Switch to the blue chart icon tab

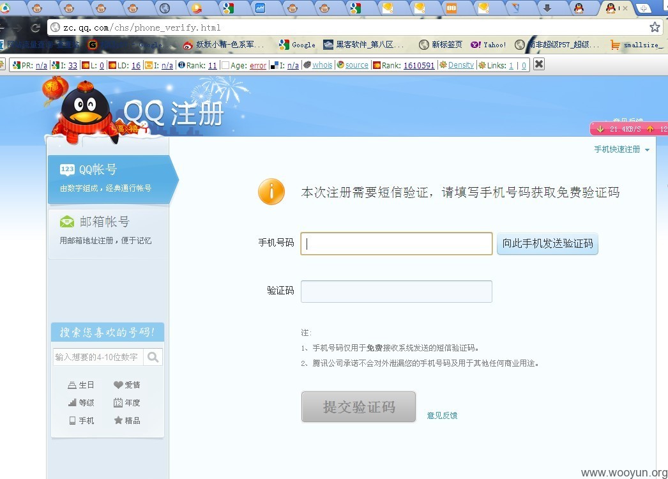coord(261,8)
